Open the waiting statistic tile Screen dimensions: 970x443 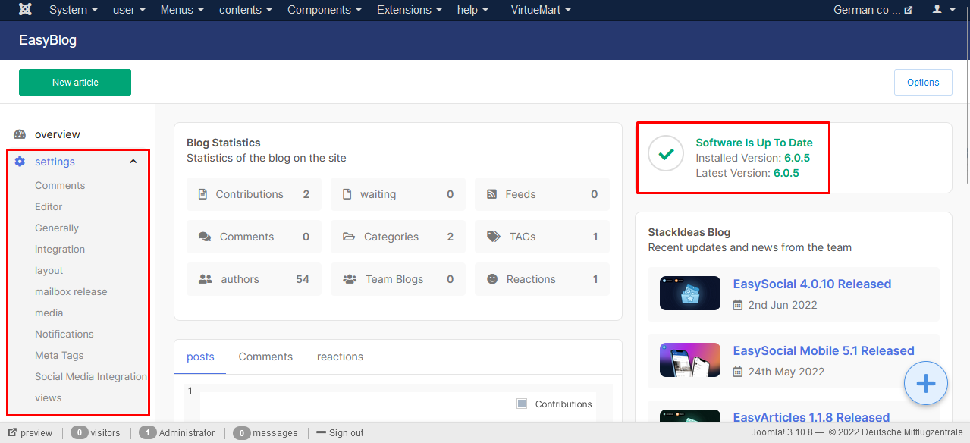pos(398,194)
